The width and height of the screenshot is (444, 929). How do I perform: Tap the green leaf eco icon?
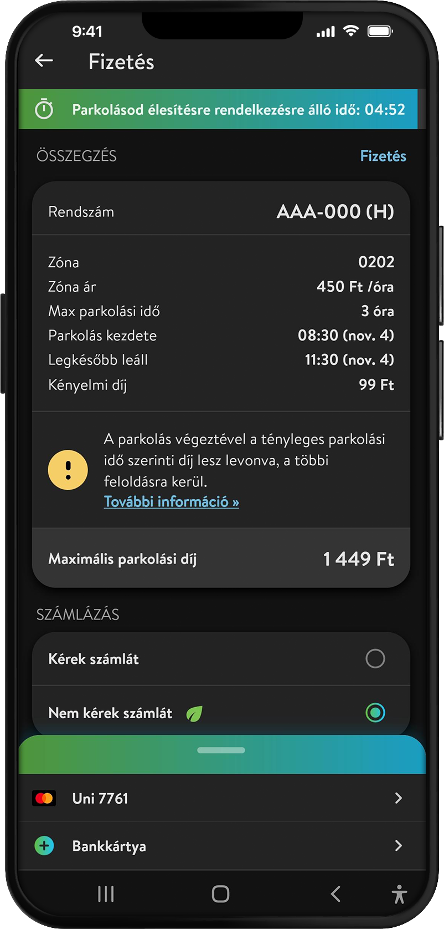tap(194, 713)
